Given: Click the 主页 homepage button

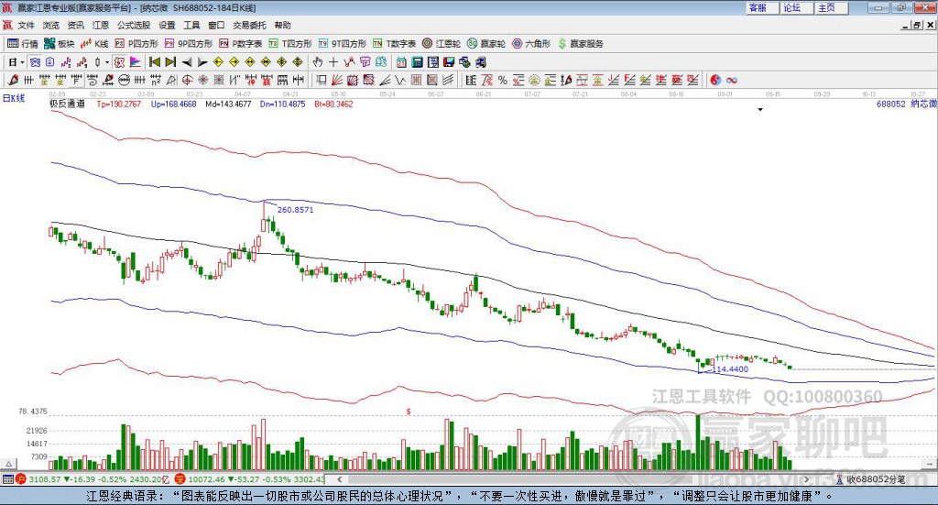Looking at the screenshot, I should tap(831, 7).
